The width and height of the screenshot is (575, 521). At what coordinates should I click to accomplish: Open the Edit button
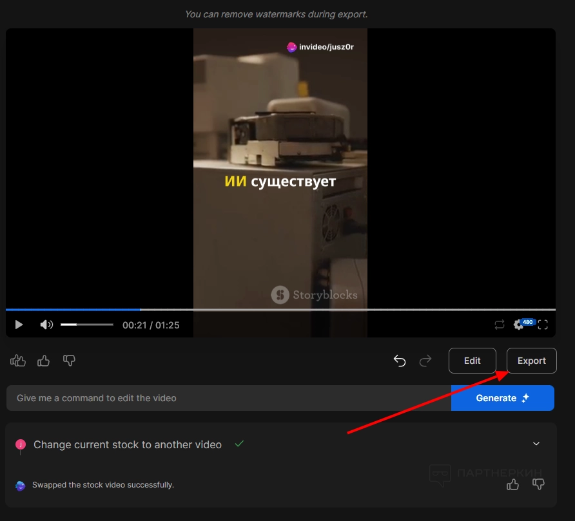[x=472, y=361]
